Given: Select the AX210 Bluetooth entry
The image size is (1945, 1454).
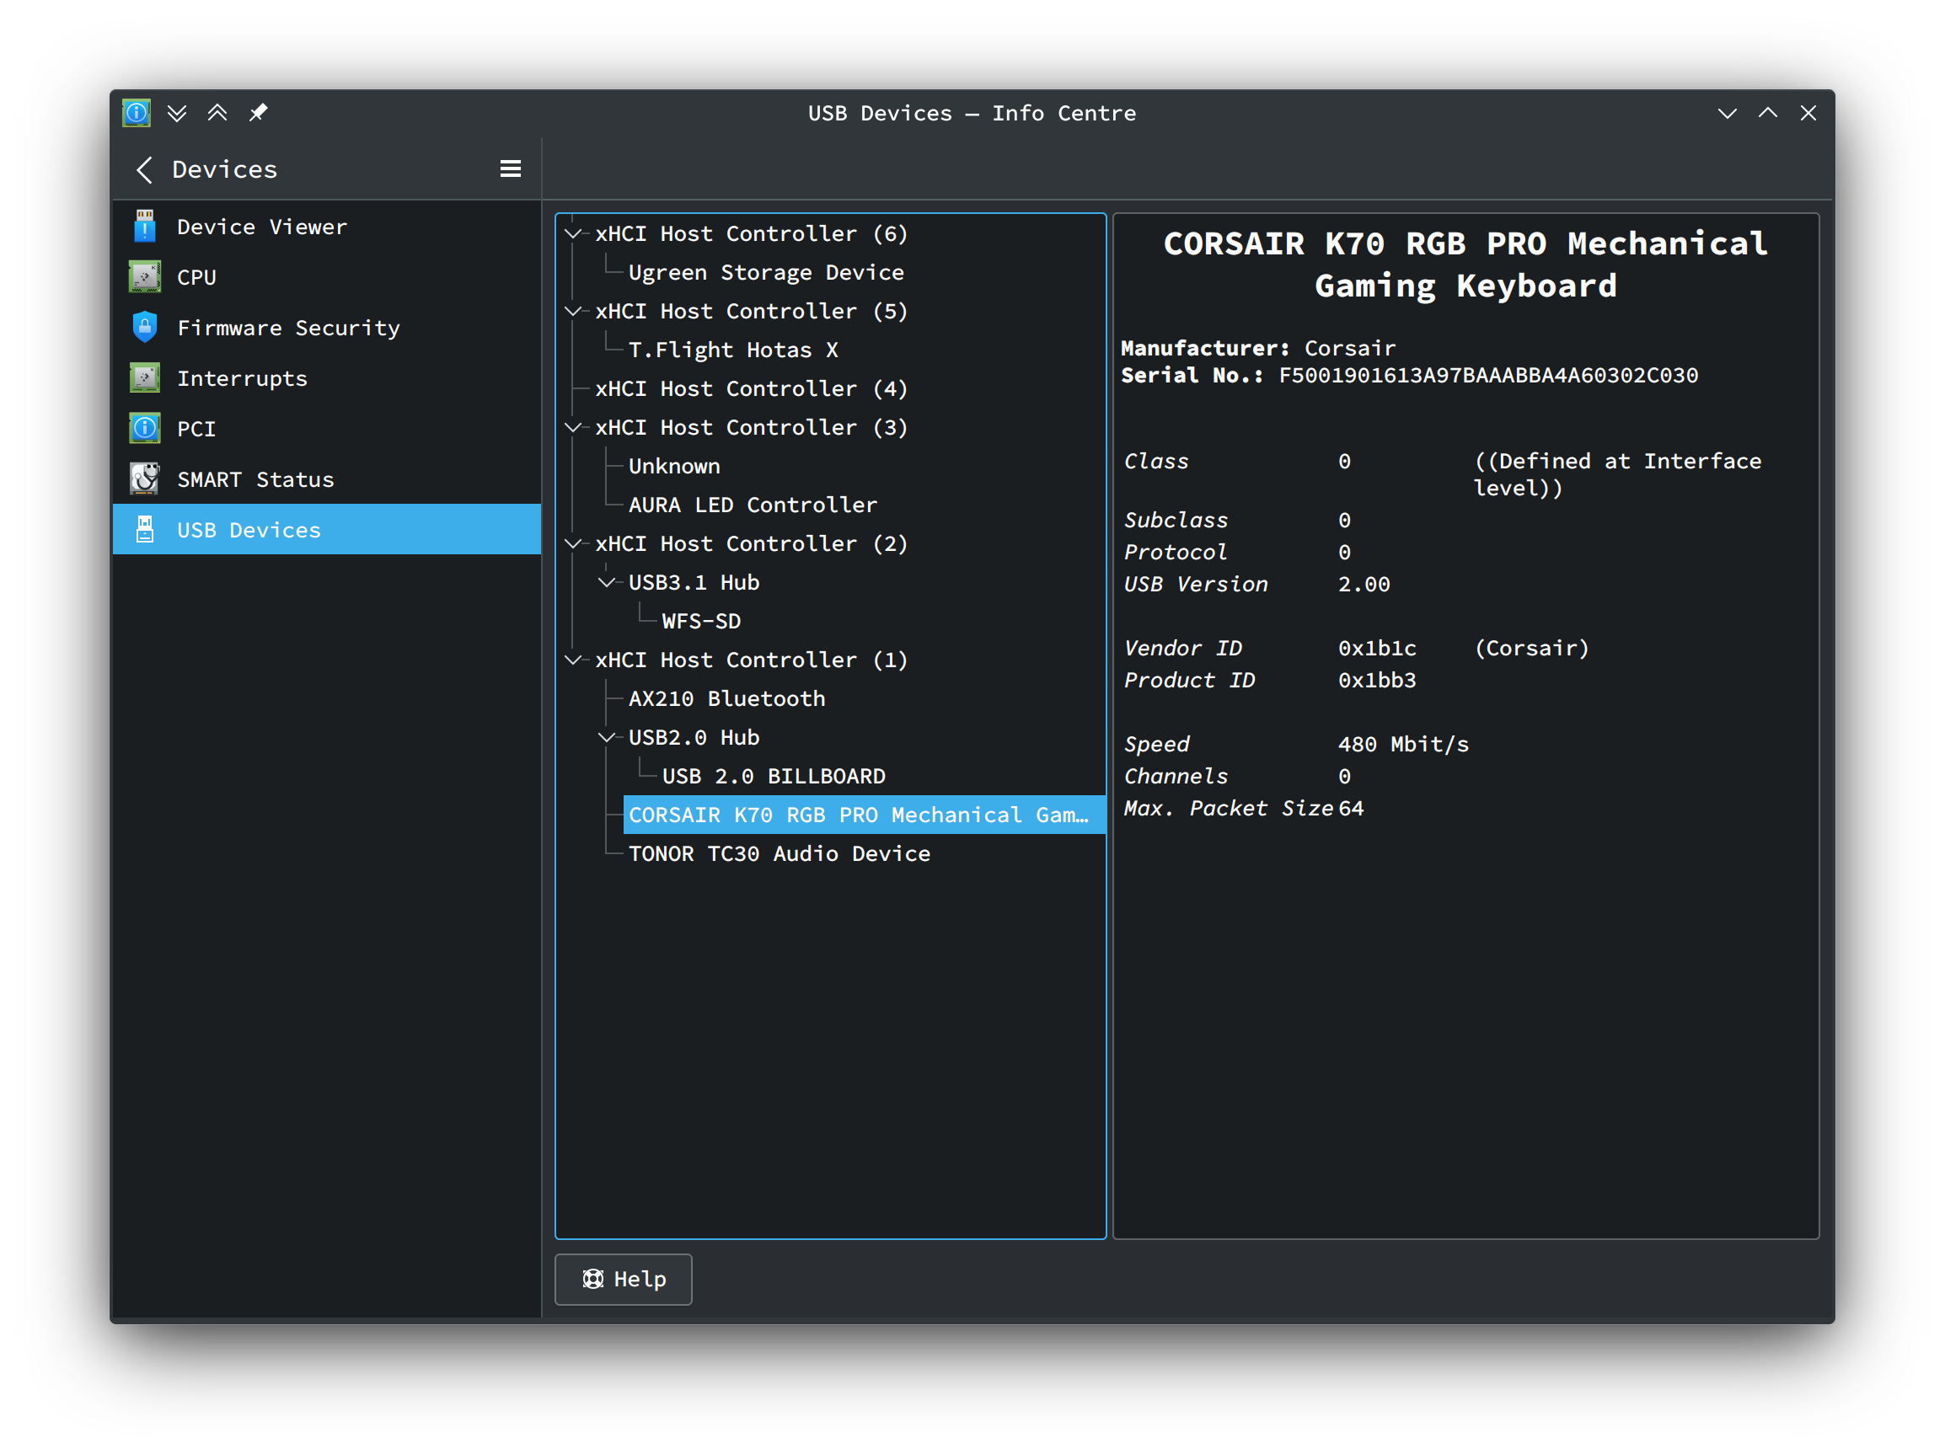Looking at the screenshot, I should tap(727, 698).
